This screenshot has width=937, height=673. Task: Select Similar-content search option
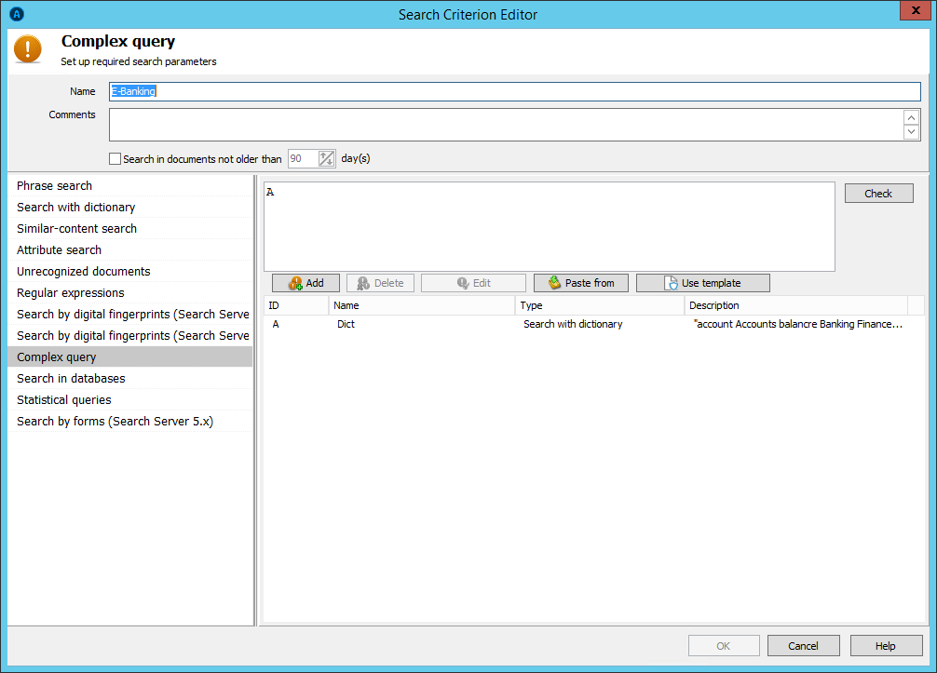pyautogui.click(x=130, y=229)
